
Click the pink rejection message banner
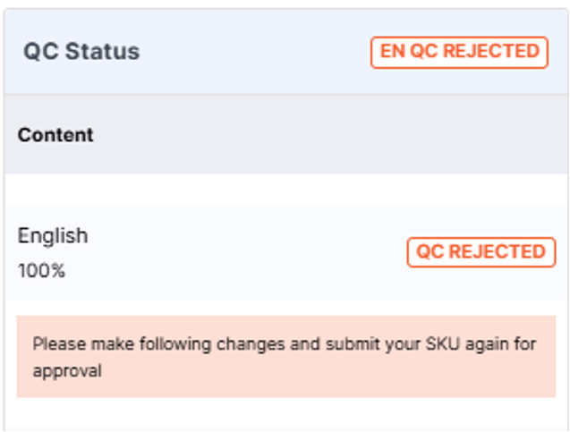tap(286, 357)
